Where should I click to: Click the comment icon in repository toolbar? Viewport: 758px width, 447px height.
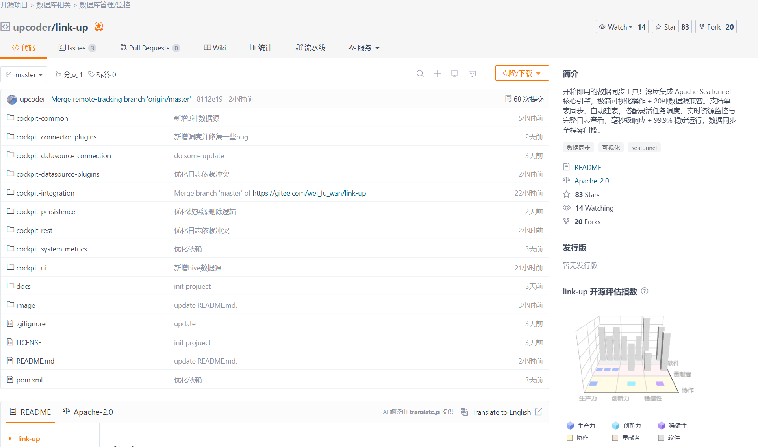click(x=472, y=74)
